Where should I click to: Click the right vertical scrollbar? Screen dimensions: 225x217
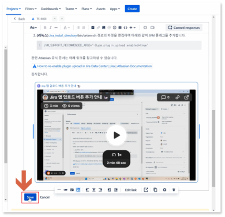point(214,148)
